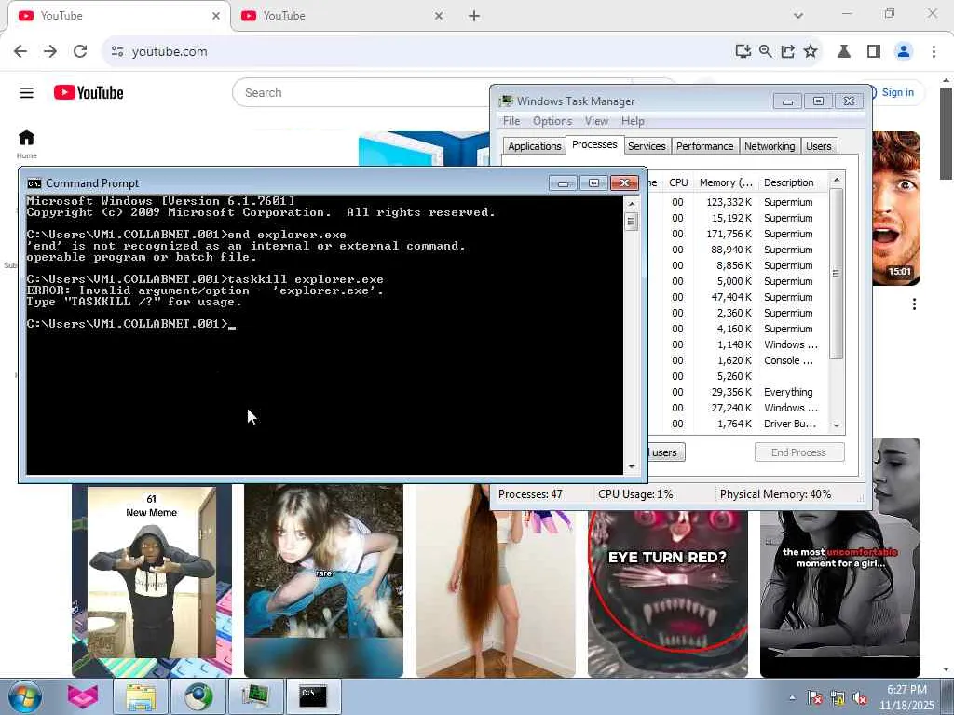Share this page icon
Image resolution: width=954 pixels, height=715 pixels.
[788, 52]
